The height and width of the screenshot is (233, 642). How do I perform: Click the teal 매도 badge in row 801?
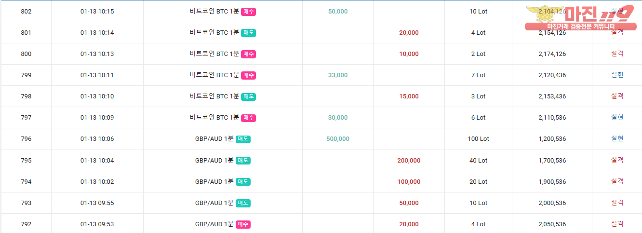click(248, 33)
